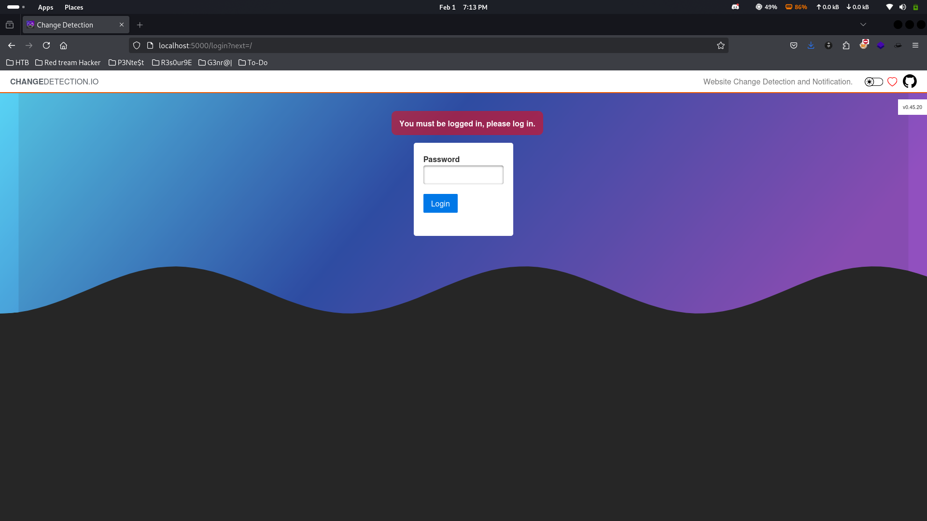The width and height of the screenshot is (927, 521).
Task: Open browser home page icon
Action: coord(63,45)
